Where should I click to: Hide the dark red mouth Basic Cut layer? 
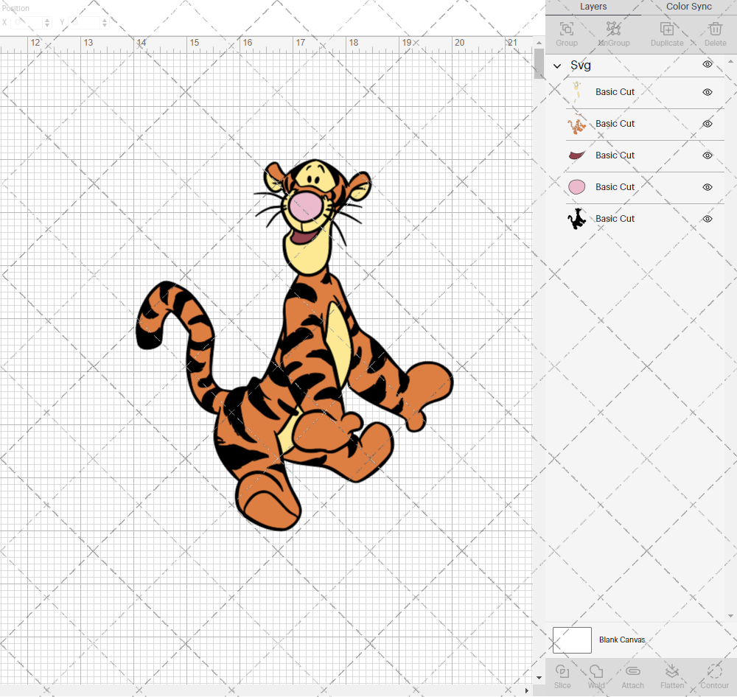pyautogui.click(x=708, y=155)
